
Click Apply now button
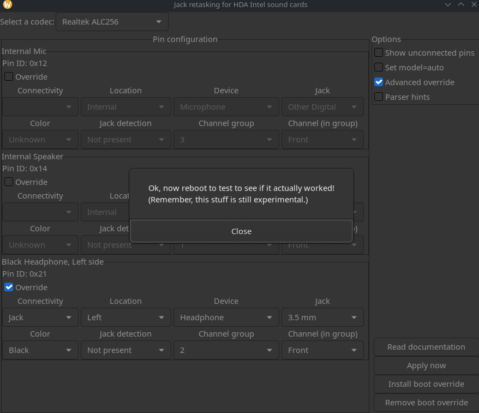coord(426,366)
